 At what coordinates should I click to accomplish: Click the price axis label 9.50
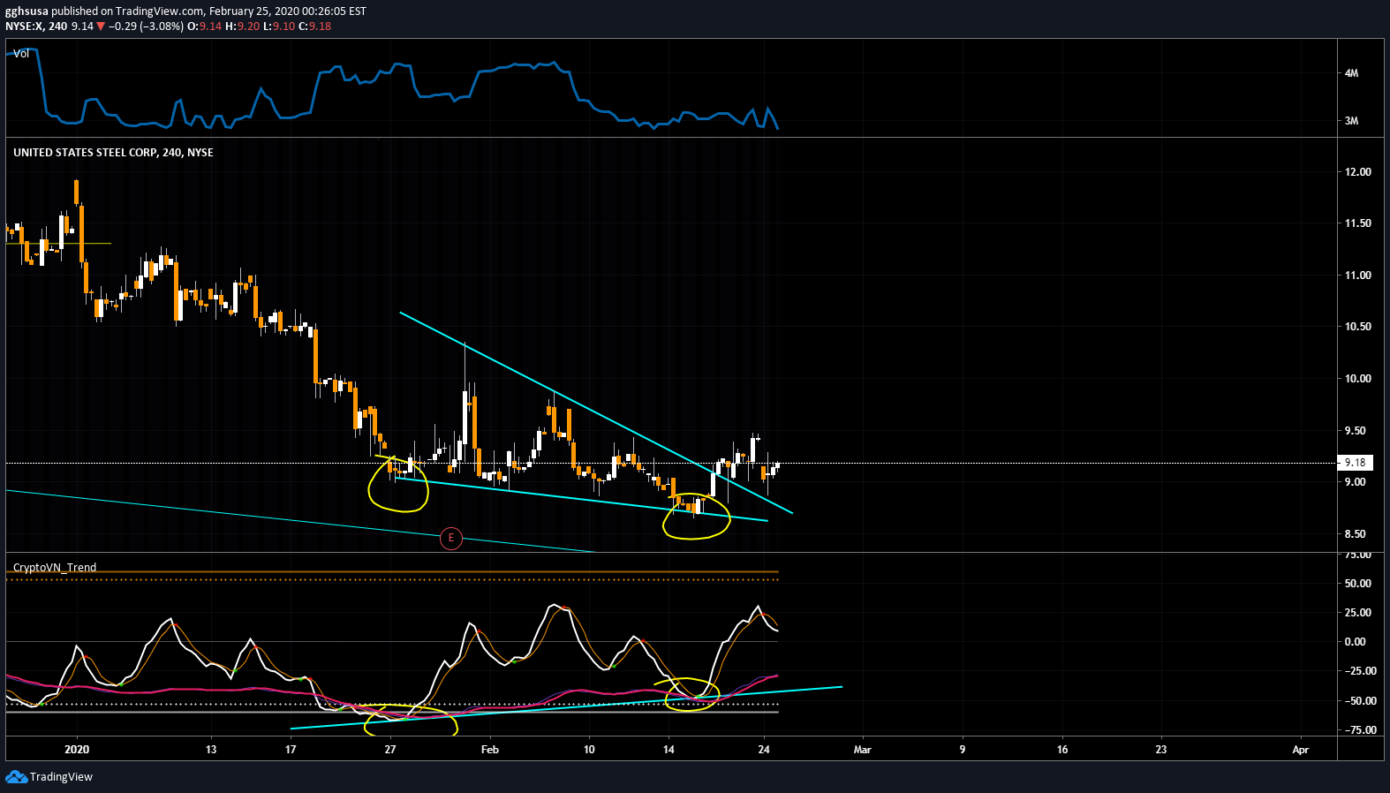click(x=1355, y=431)
